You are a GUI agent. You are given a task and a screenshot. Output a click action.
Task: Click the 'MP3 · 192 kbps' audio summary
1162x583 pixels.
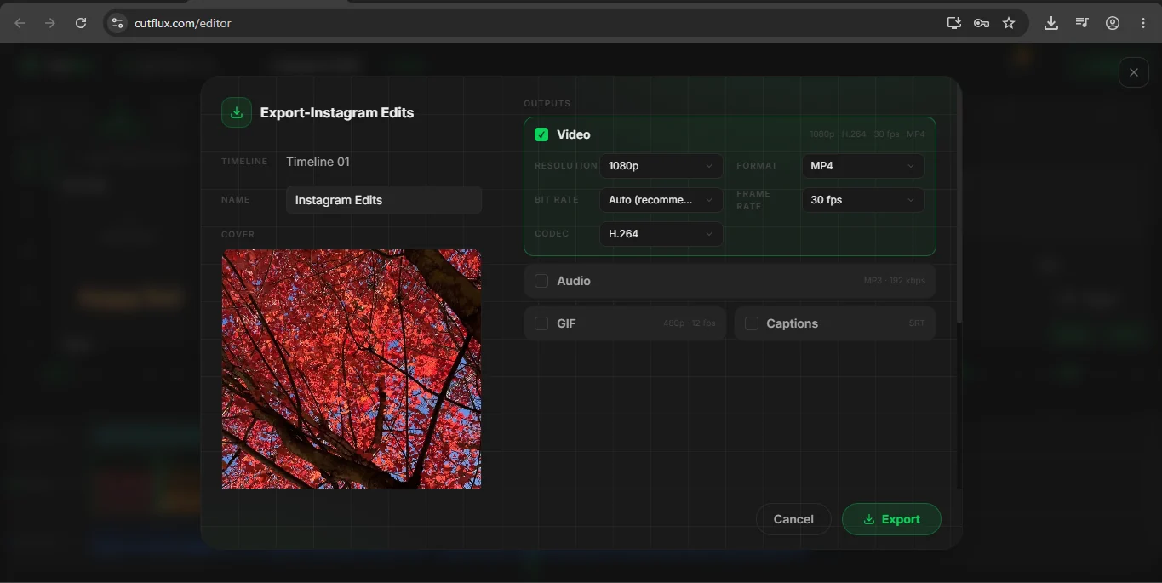point(894,281)
